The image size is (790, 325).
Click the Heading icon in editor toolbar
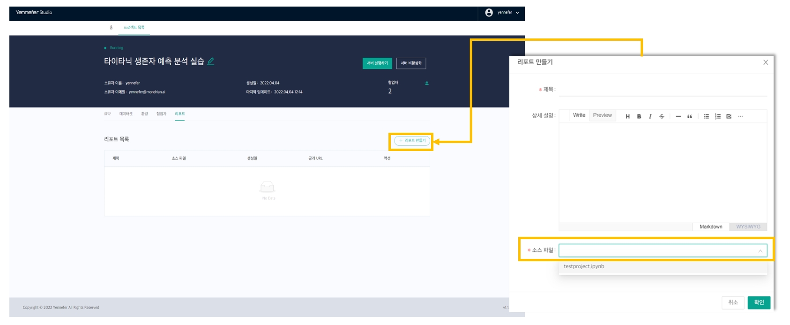coord(627,116)
